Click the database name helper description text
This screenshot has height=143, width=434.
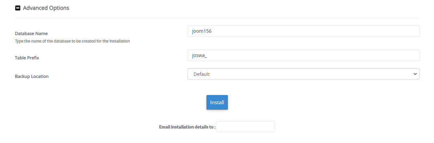tap(72, 41)
